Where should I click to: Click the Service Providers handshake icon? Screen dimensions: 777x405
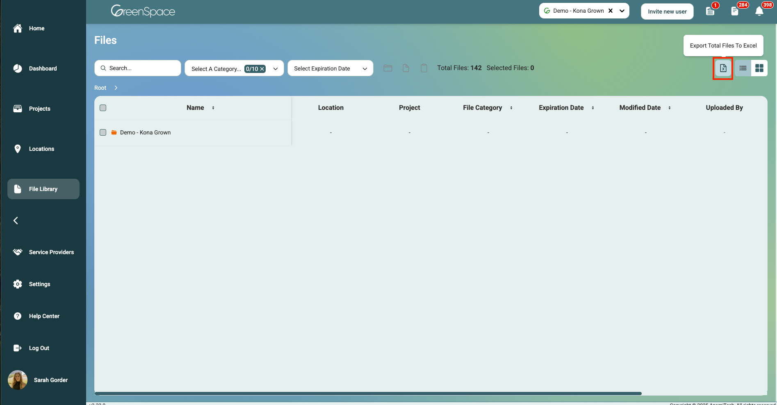click(x=18, y=252)
